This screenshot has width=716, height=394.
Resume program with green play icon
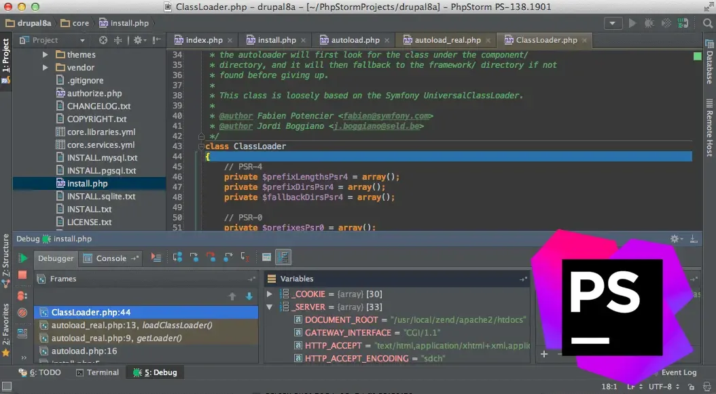(22, 258)
